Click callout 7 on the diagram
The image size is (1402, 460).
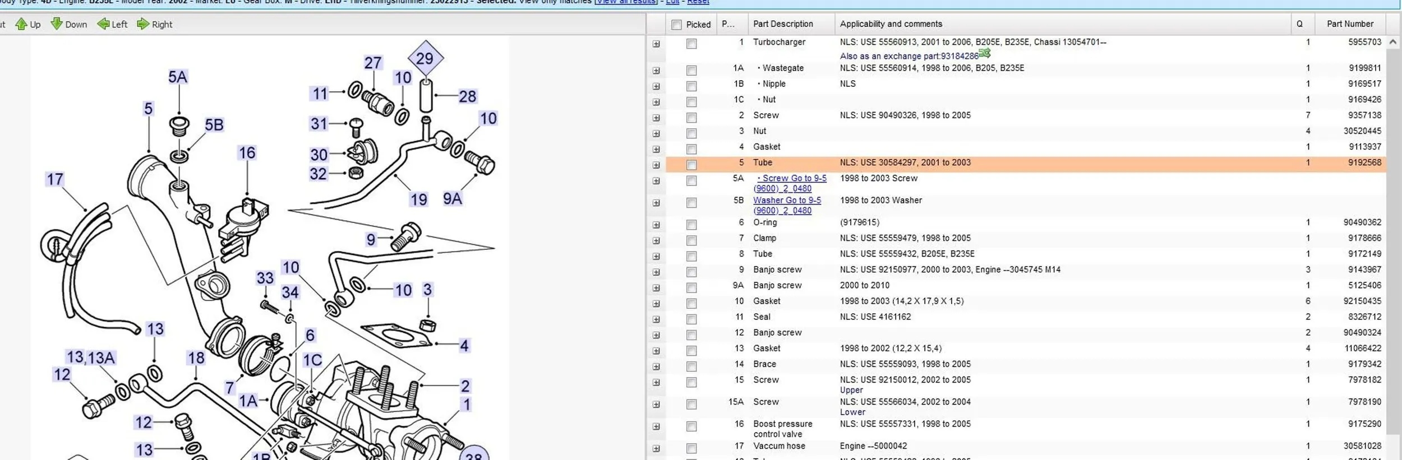[229, 388]
